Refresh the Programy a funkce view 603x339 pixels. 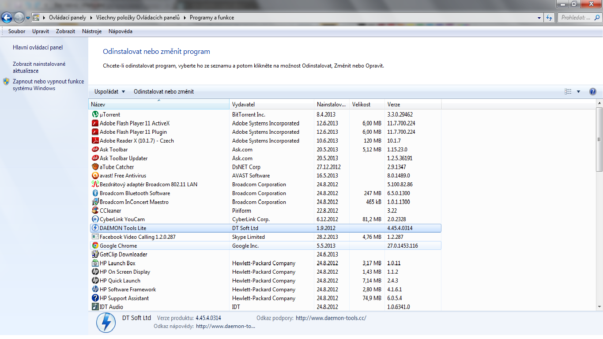[549, 18]
